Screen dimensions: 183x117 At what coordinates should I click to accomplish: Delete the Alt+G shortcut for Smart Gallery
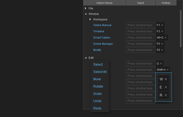click(166, 38)
